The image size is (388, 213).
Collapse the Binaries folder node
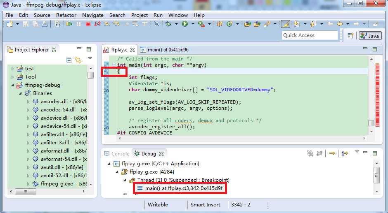[21, 93]
